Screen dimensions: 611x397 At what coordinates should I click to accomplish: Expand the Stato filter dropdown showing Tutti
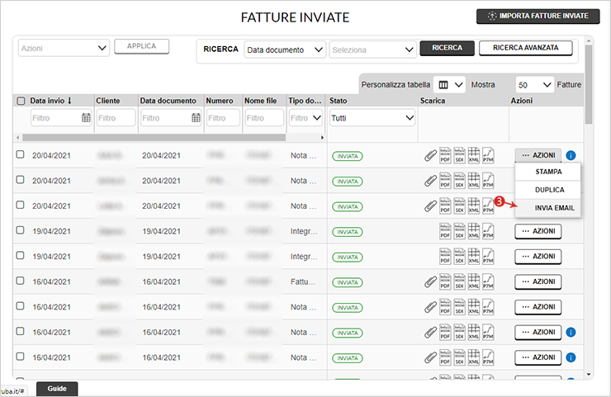point(372,118)
